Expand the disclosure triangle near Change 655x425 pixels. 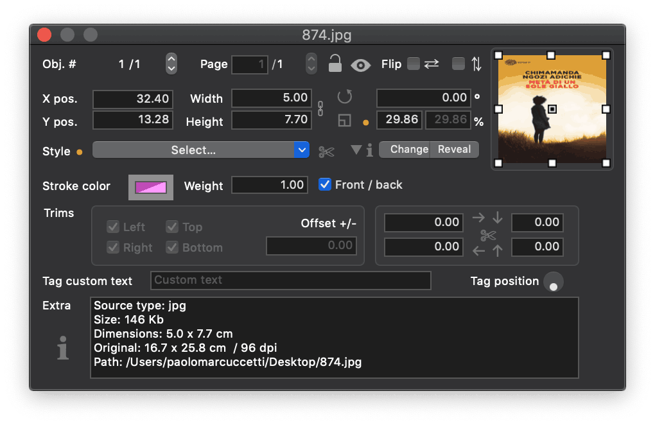(x=356, y=150)
